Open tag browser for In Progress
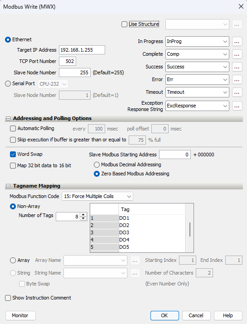 [x=237, y=42]
